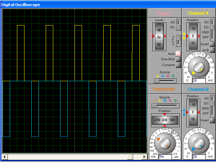The width and height of the screenshot is (216, 162).
Task: Click yellow Channel A position arrows icon
Action: click(184, 36)
